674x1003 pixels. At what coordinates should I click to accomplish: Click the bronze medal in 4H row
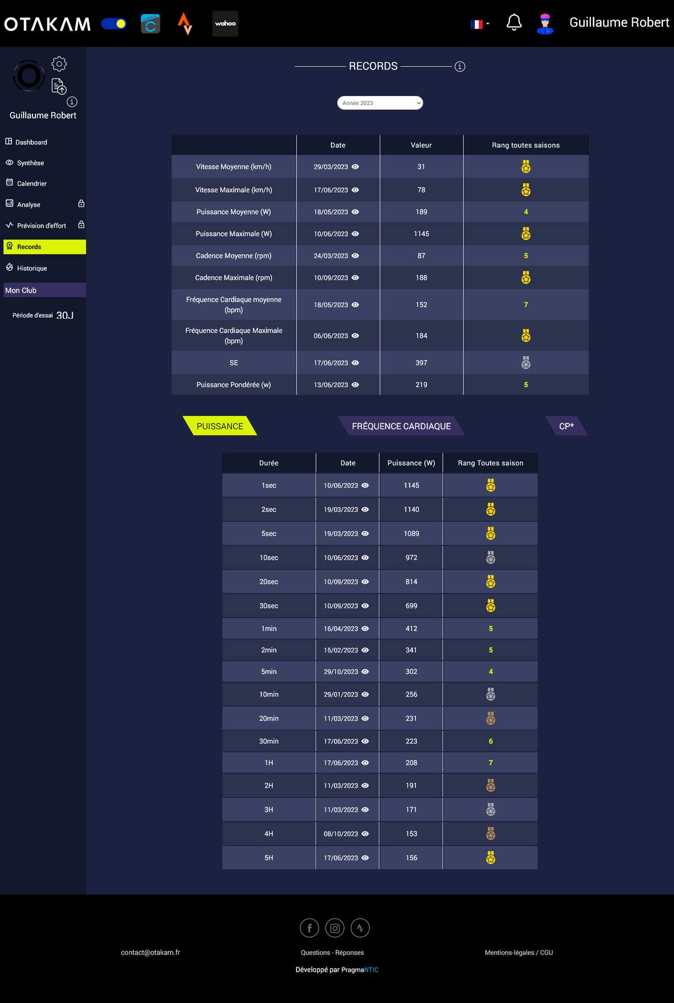tap(491, 834)
